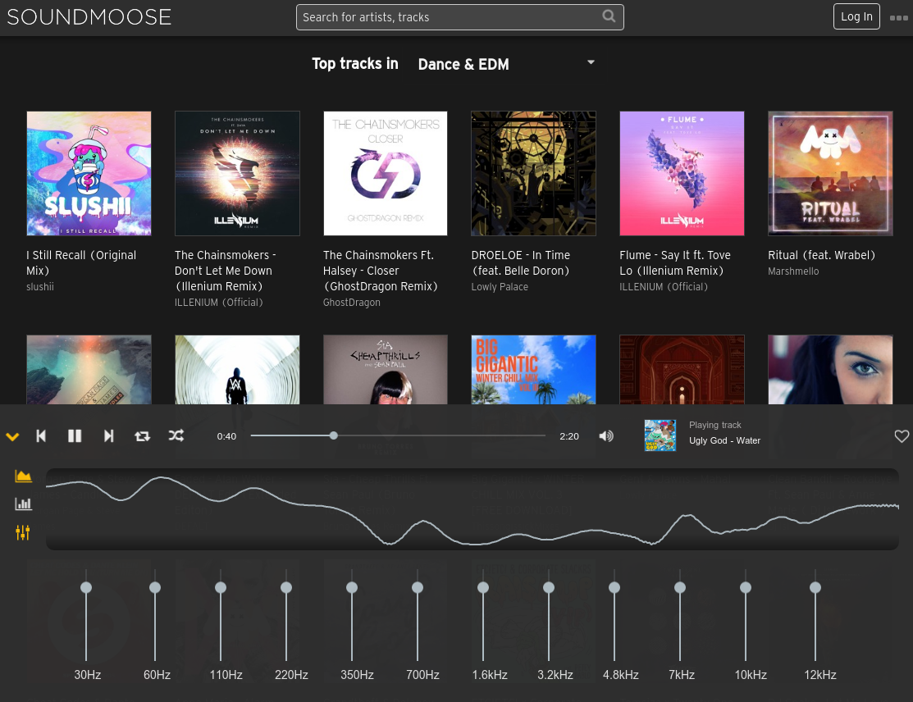
Task: Play the Sia Cheap Thrills cover
Action: coord(386,370)
